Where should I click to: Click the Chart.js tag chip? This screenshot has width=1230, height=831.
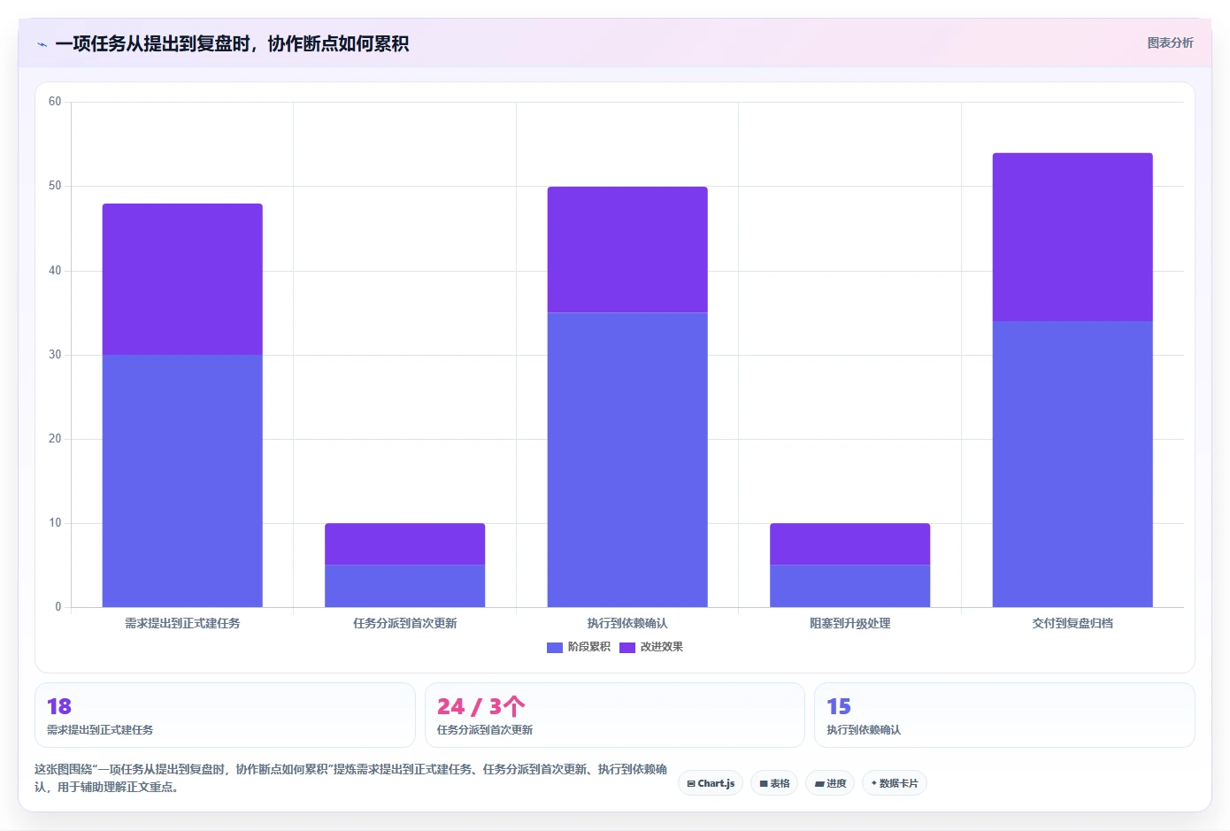[x=711, y=783]
